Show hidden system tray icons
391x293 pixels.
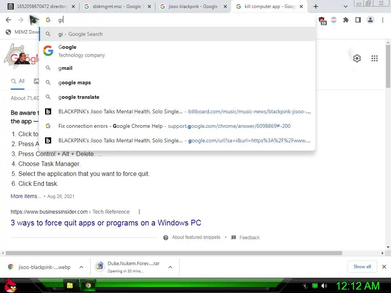[305, 286]
